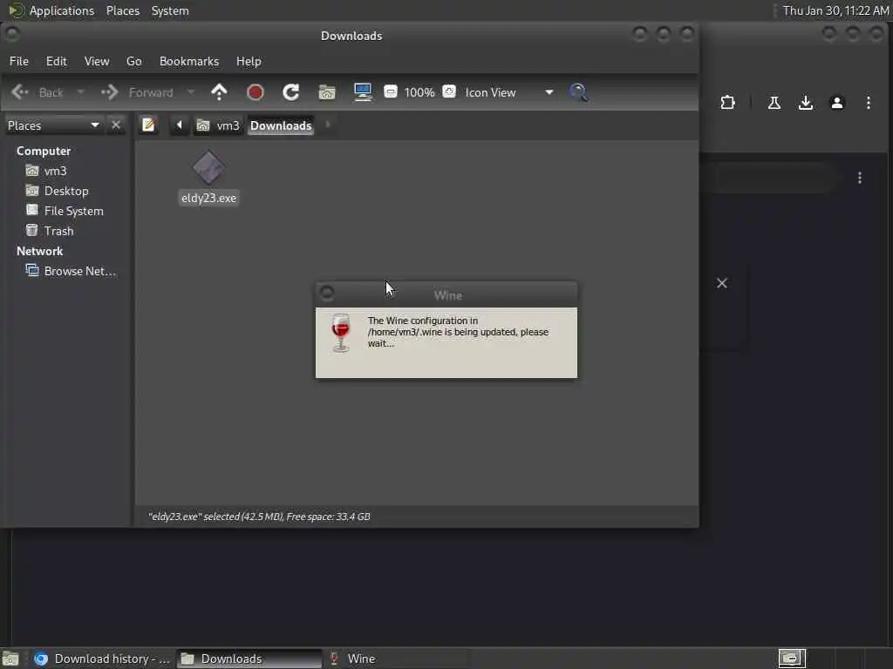The height and width of the screenshot is (669, 893).
Task: Select the eldy23.exe file icon
Action: [208, 167]
